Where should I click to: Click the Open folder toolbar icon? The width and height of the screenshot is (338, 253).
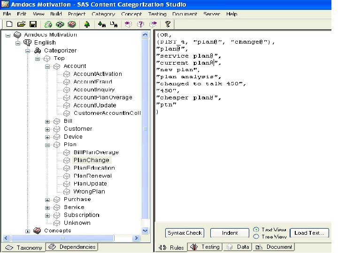pos(21,24)
